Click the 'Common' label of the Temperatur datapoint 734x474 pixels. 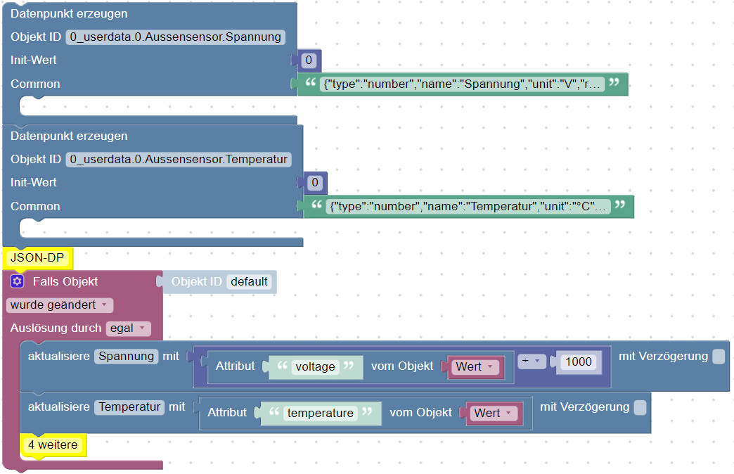tap(35, 207)
